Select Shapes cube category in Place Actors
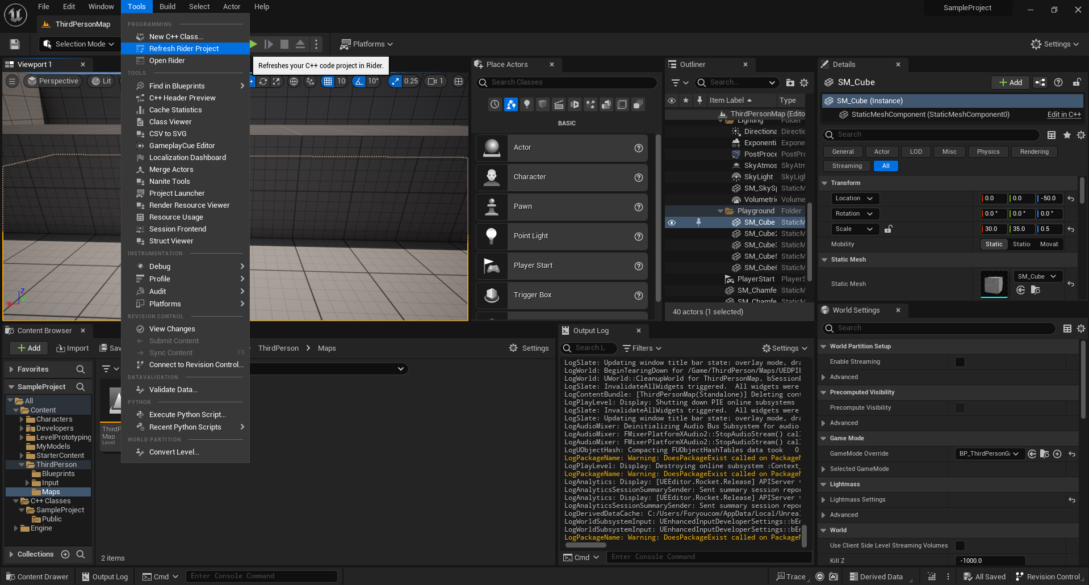This screenshot has width=1089, height=585. [543, 104]
